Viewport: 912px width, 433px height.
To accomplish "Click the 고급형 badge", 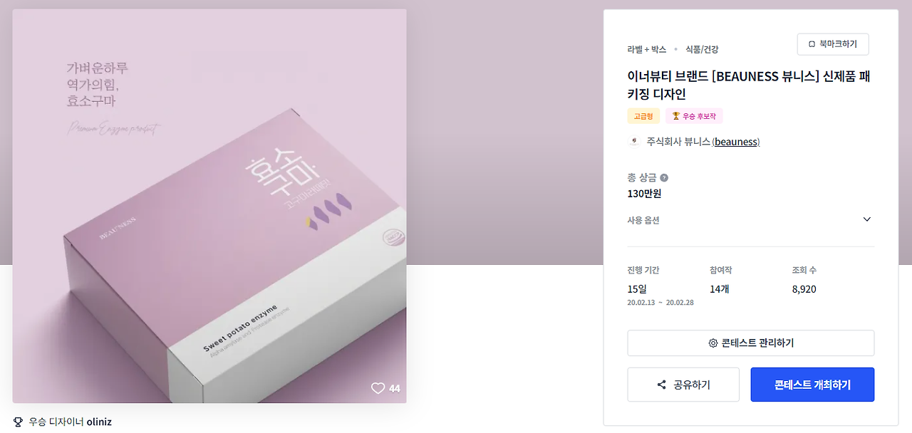I will coord(643,116).
